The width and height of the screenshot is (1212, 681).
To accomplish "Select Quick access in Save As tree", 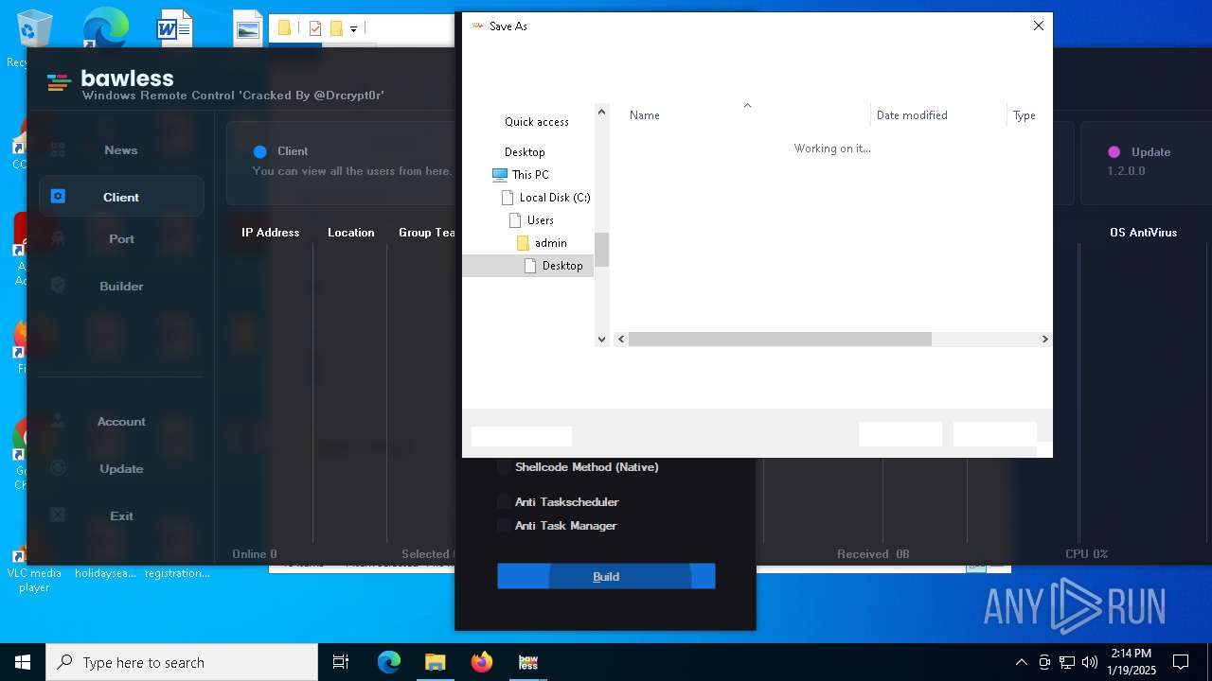I will point(537,122).
